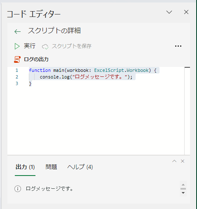Open the code editor pane dropdown chevron
The image size is (197, 209).
[169, 12]
